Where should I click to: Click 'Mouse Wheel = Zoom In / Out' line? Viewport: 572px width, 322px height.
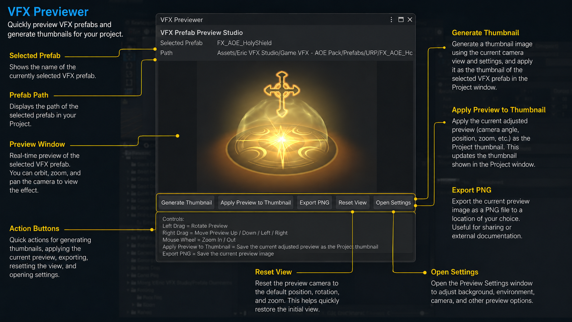pyautogui.click(x=199, y=240)
